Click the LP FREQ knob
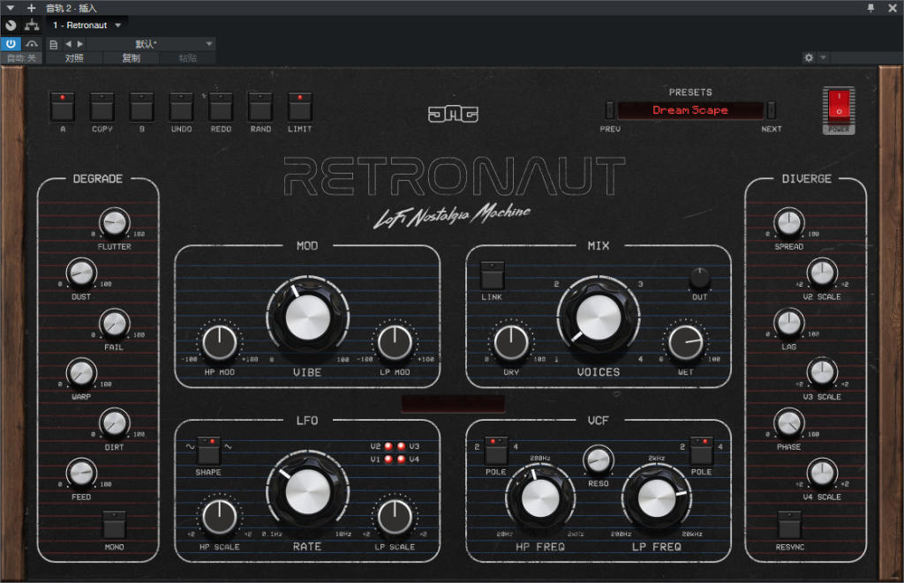 [x=657, y=497]
